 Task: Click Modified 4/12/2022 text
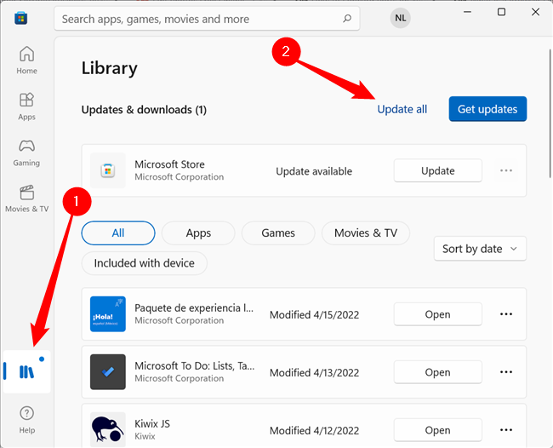[x=314, y=430]
